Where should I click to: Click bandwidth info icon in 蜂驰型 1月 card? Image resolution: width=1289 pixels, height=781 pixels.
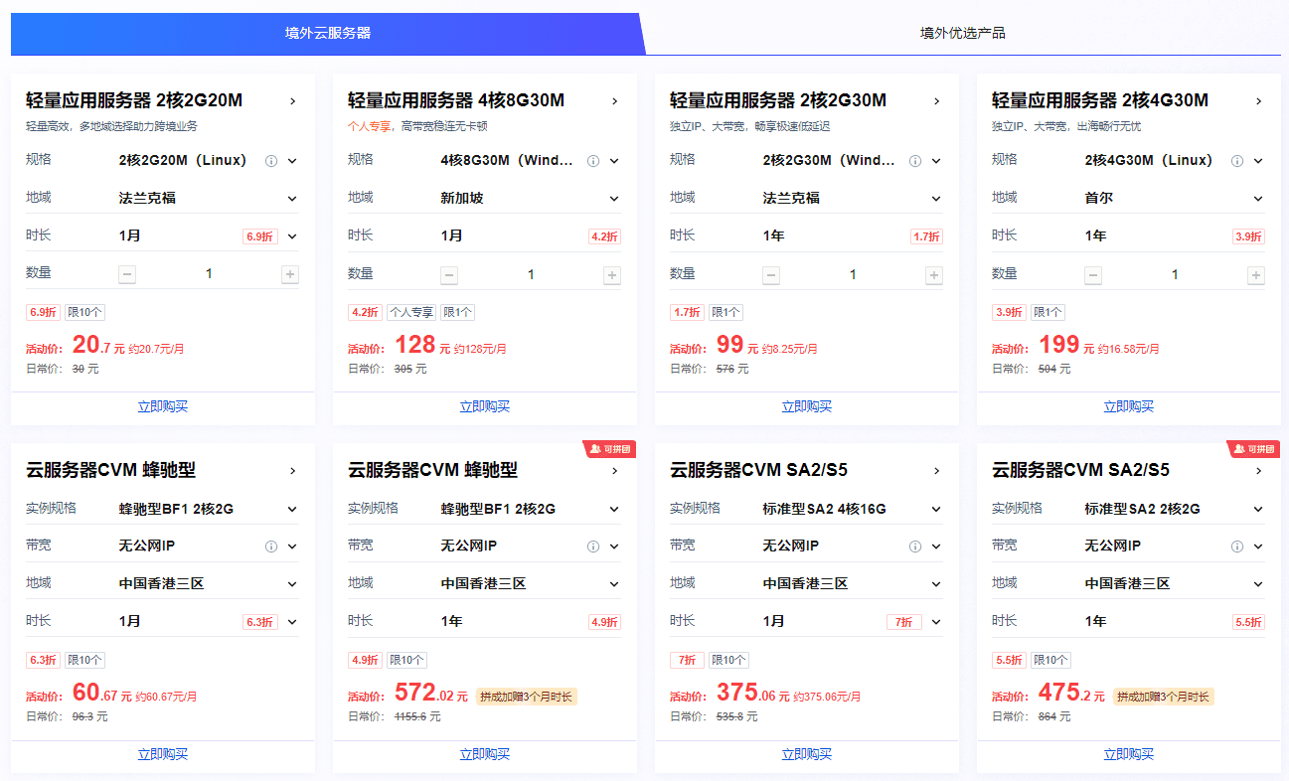(x=271, y=547)
